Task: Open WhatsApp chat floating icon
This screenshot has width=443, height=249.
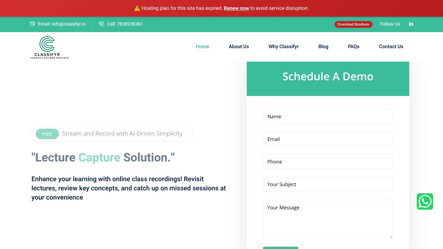Action: click(425, 201)
